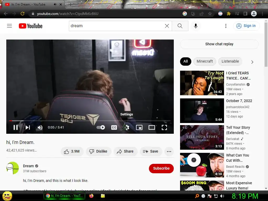Open the Extensions puzzle piece menu
The image size is (268, 201).
tap(229, 14)
